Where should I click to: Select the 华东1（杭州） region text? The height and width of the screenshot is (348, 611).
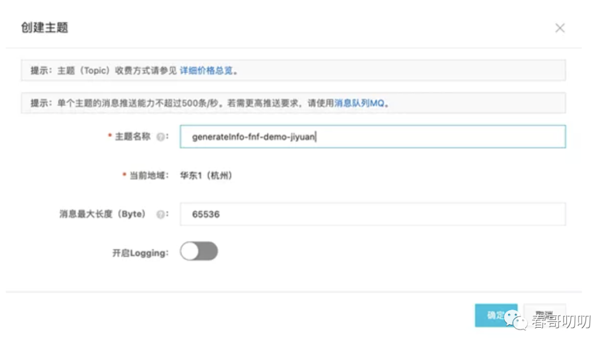[x=206, y=176]
